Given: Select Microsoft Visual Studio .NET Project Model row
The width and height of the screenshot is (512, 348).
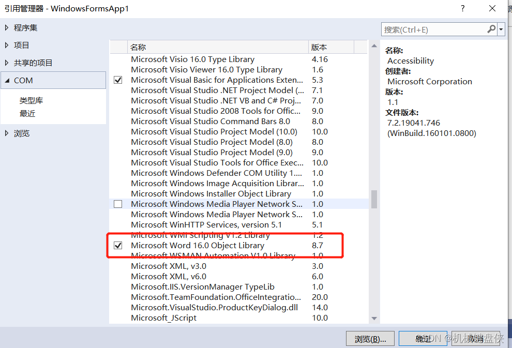Looking at the screenshot, I should pyautogui.click(x=239, y=90).
